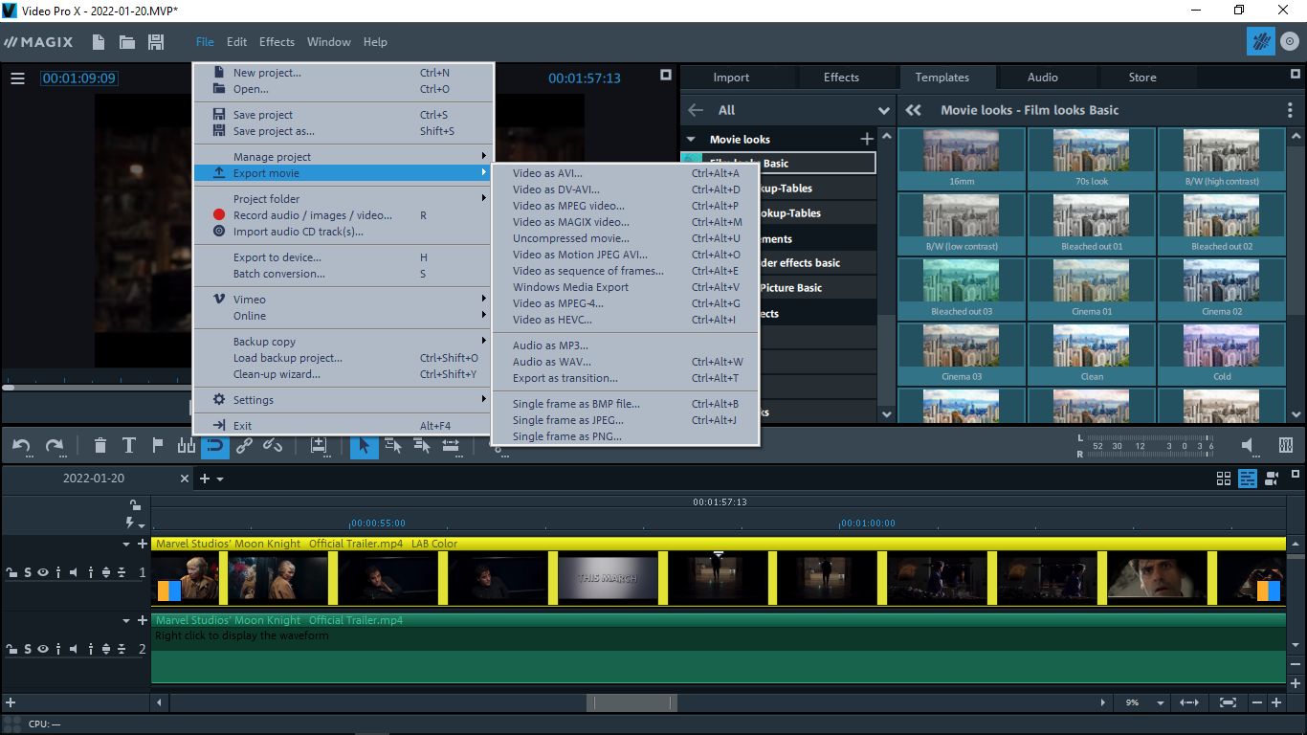Viewport: 1307px width, 735px height.
Task: Click the link objects chain icon
Action: coord(244,445)
